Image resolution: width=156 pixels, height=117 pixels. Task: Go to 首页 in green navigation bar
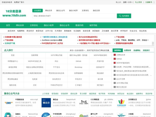pos(8,25)
